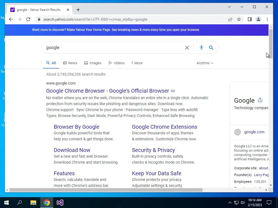278x208 pixels.
Task: Open Google Chrome Browser - Official Browser link
Action: (x=108, y=91)
